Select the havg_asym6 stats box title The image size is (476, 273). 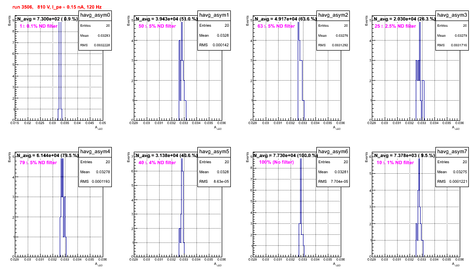coord(333,152)
